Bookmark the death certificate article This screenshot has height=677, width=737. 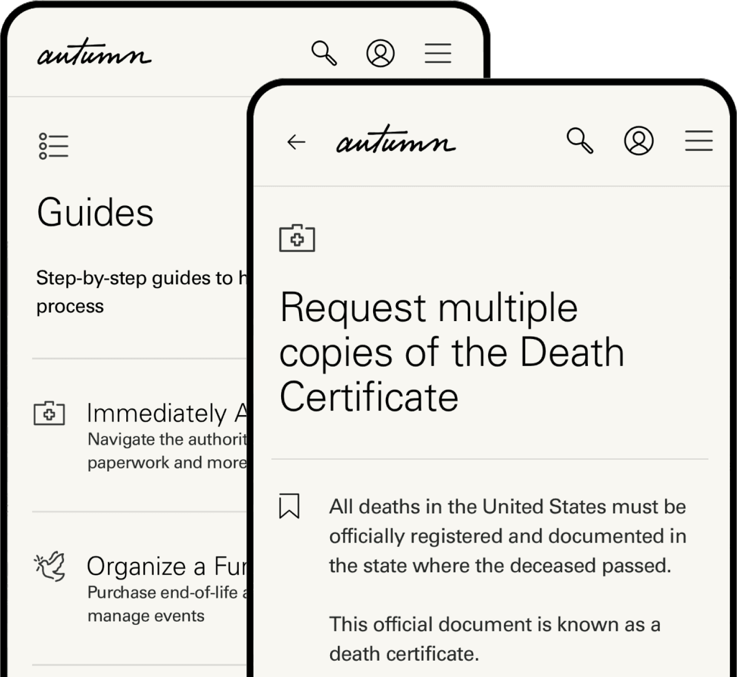click(x=289, y=506)
